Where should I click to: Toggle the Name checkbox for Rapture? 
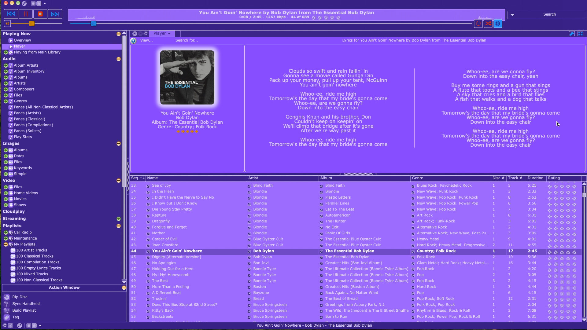[x=148, y=216]
